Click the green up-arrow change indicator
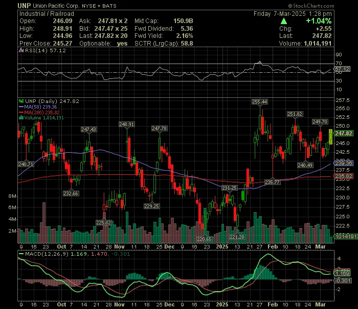Screen dimensions: 358x309 (x=284, y=22)
